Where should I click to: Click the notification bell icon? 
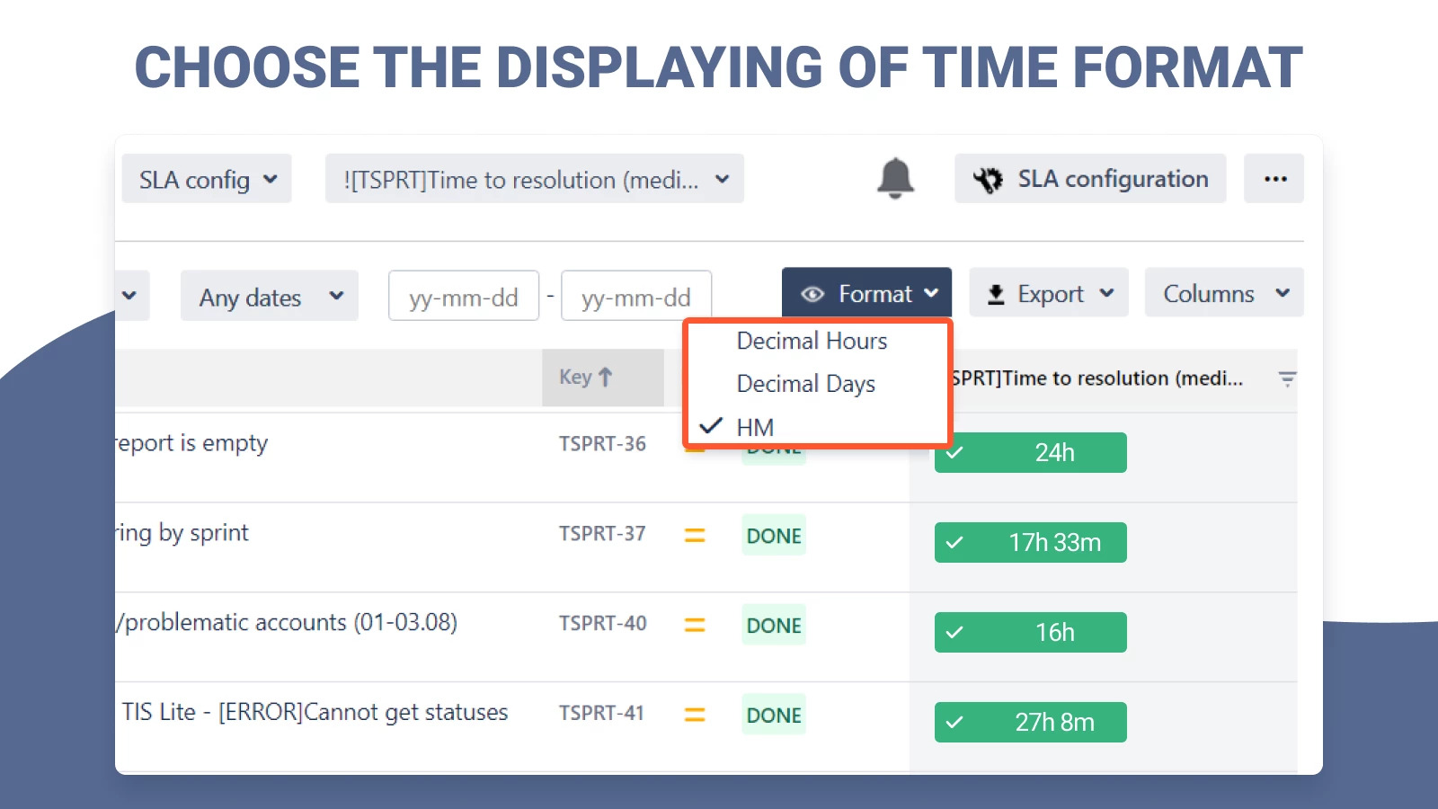895,178
